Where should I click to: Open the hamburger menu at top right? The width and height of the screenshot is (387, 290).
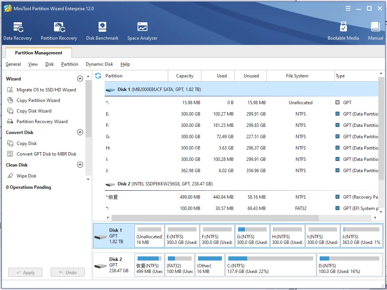click(x=347, y=8)
